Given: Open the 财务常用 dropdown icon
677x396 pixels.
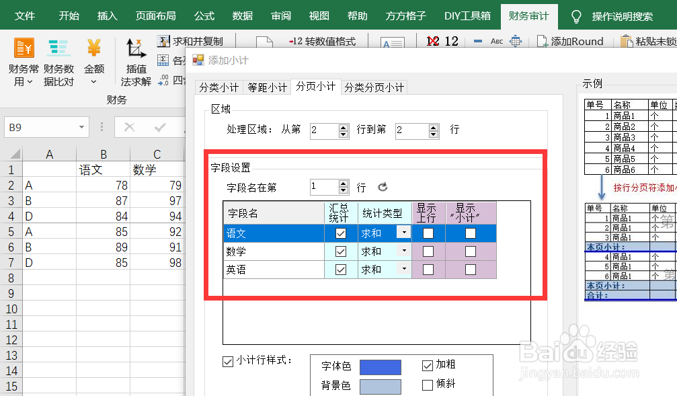Looking at the screenshot, I should click(24, 48).
